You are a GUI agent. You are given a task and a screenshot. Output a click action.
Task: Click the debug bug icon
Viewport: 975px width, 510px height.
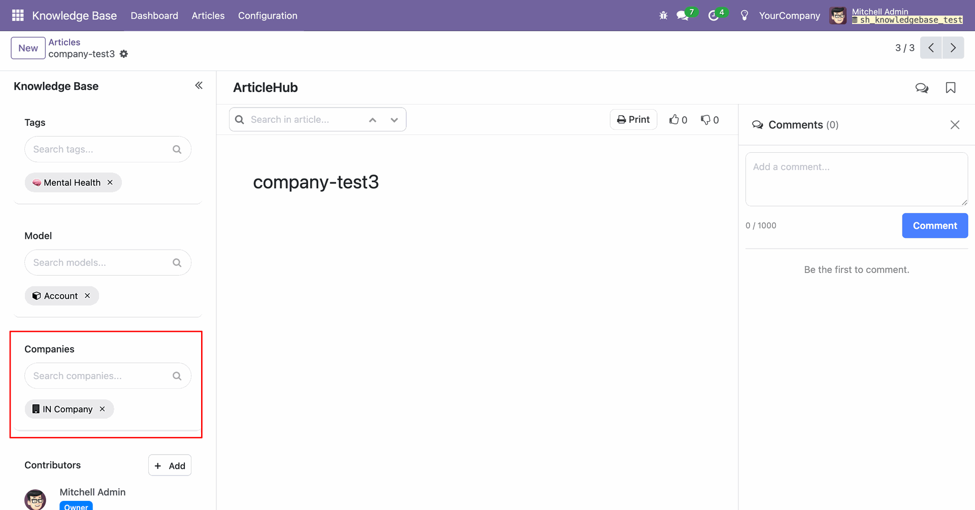[663, 16]
